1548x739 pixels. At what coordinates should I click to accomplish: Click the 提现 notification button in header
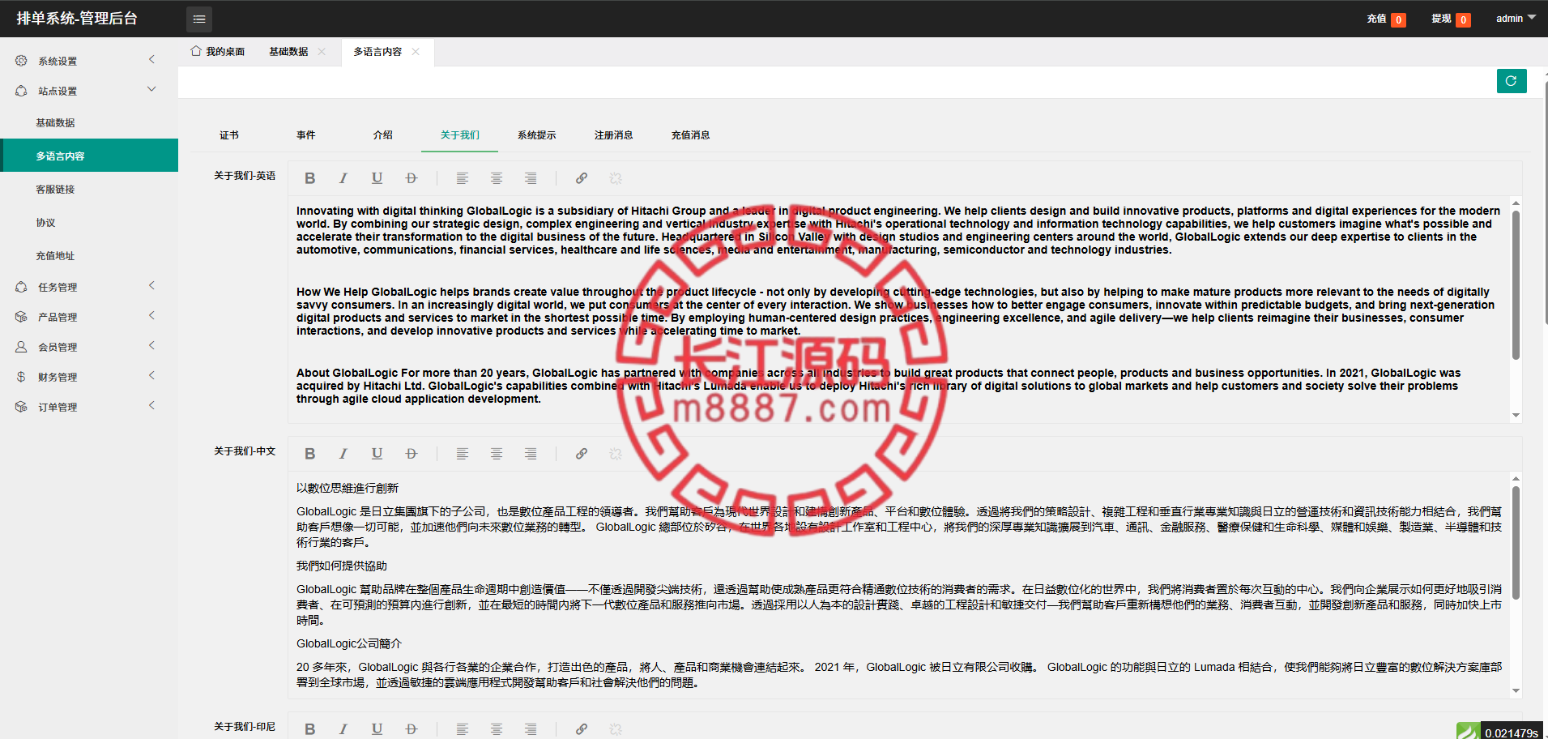(1451, 19)
